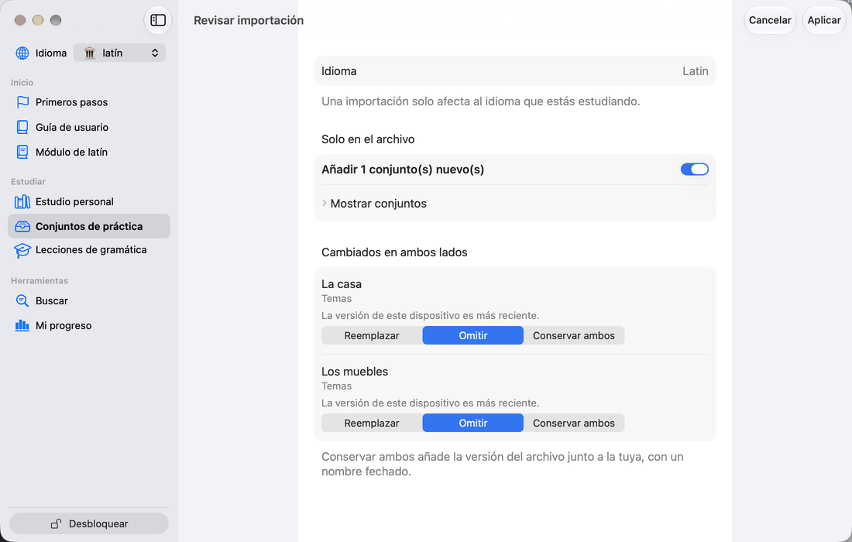Click the Módulo de latín icon
This screenshot has width=852, height=542.
pyautogui.click(x=22, y=152)
